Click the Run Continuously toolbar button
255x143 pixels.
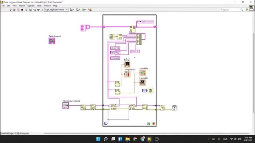click(14, 10)
